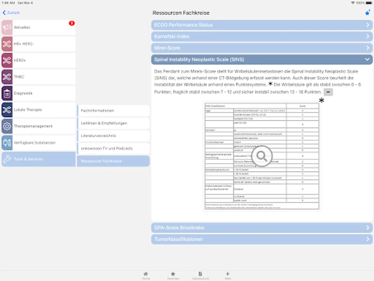Open the TNBC menu entry
374x281 pixels.
point(38,77)
